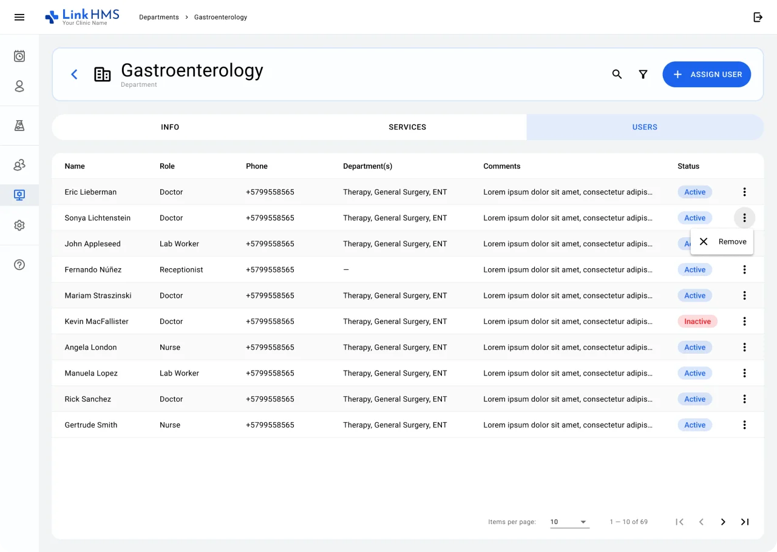Click the Department(s) column header
The image size is (777, 552).
368,166
